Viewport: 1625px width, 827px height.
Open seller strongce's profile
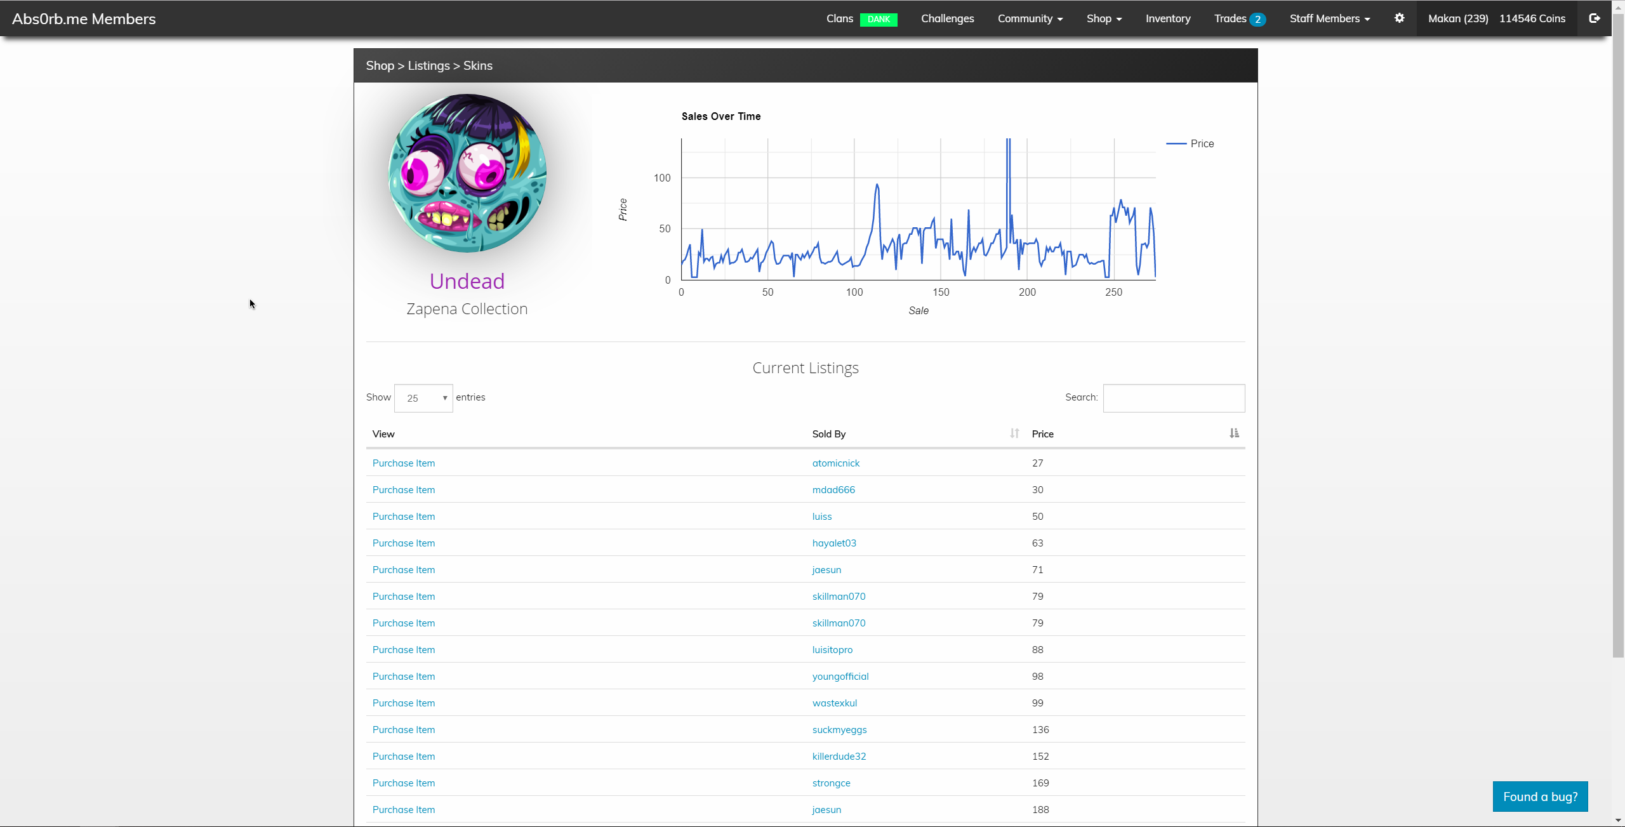(x=831, y=783)
